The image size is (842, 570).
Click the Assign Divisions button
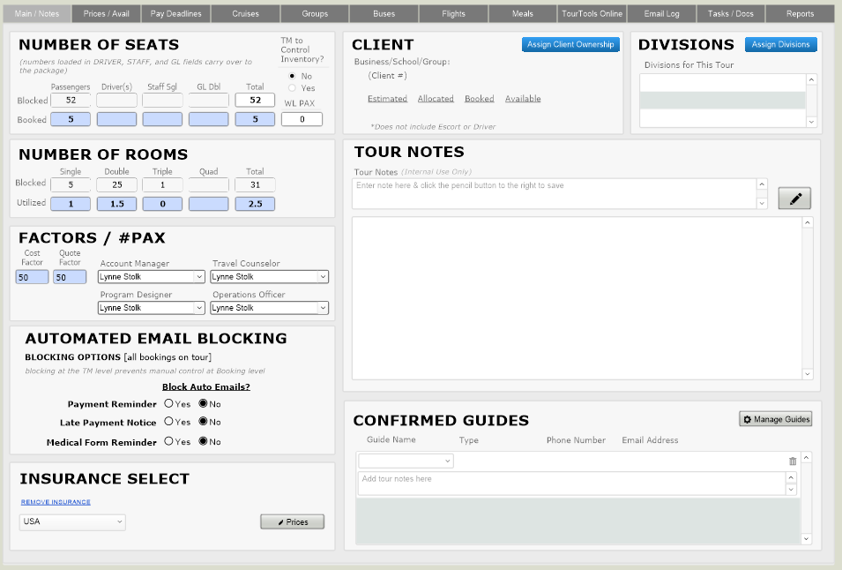(x=781, y=45)
